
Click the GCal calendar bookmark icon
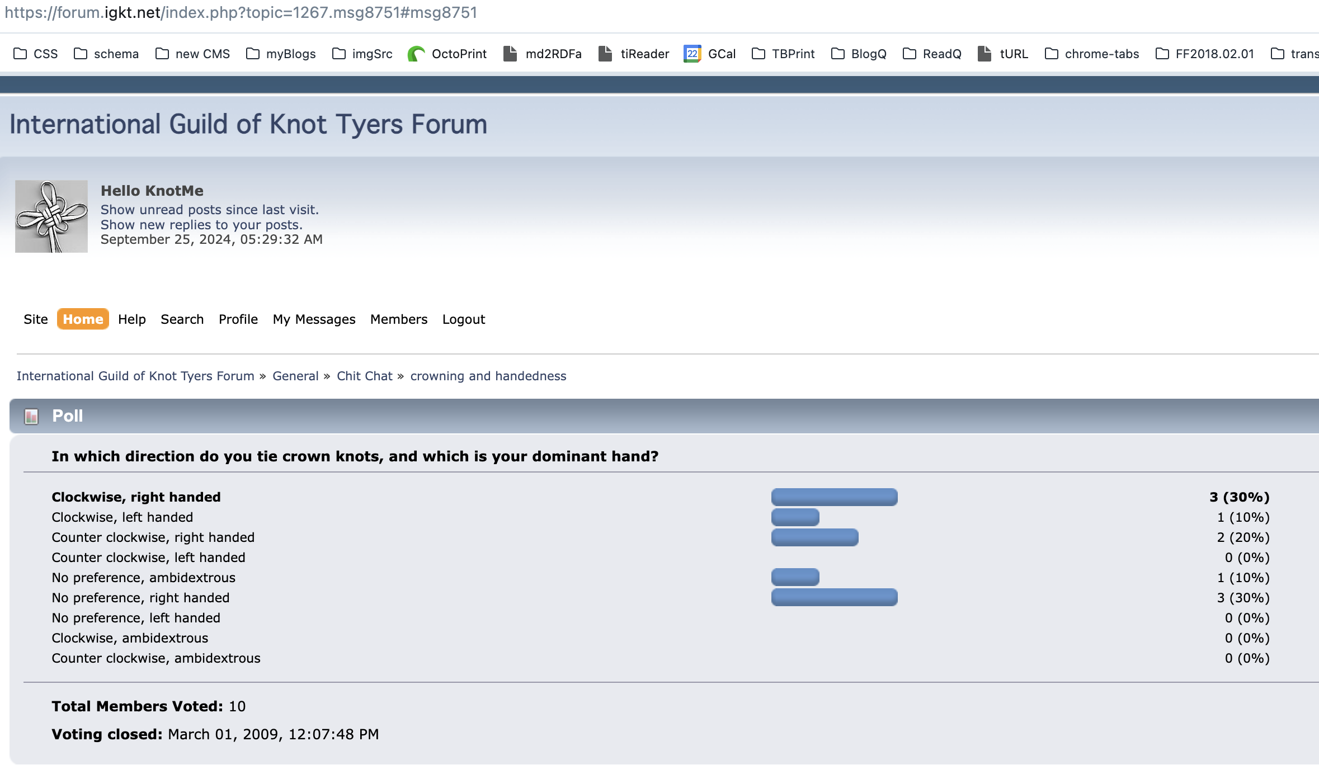coord(692,54)
